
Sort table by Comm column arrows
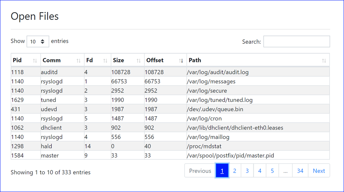click(78, 60)
